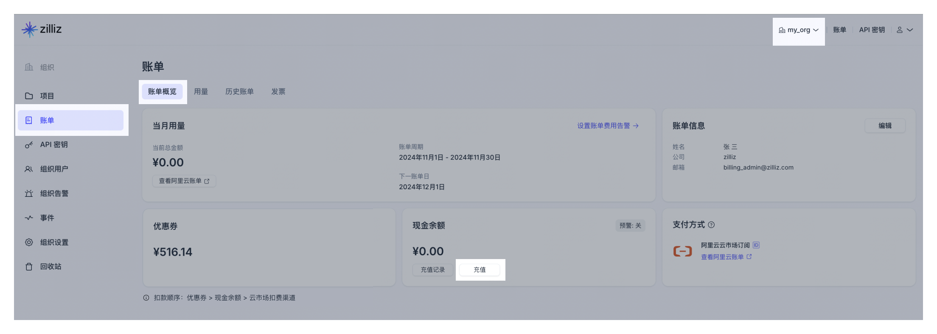Click the API 密钥 key icon in sidebar

tap(29, 144)
